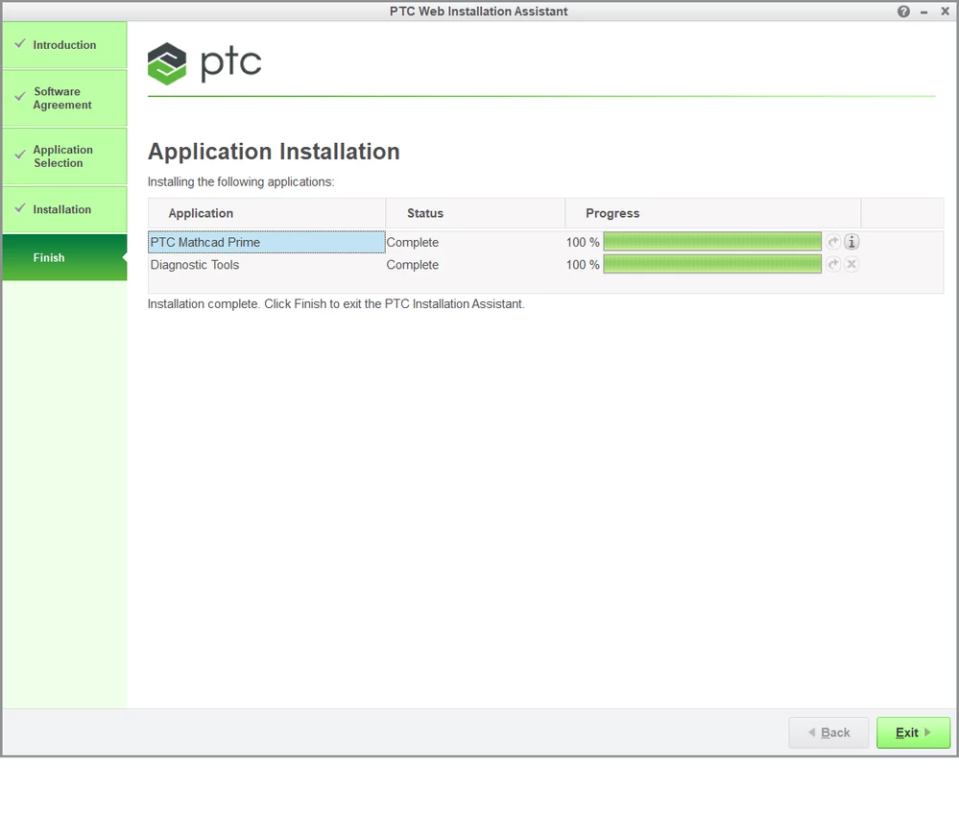Click the Exit button

point(913,732)
